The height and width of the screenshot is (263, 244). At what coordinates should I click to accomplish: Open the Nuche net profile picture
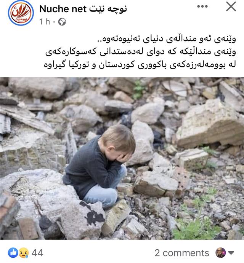click(21, 13)
